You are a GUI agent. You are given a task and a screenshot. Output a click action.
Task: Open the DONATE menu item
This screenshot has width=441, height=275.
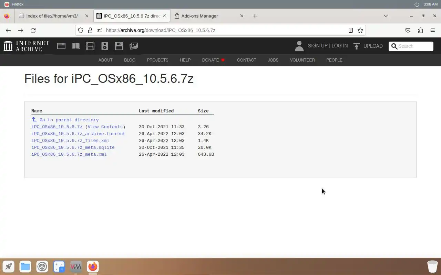tap(213, 60)
